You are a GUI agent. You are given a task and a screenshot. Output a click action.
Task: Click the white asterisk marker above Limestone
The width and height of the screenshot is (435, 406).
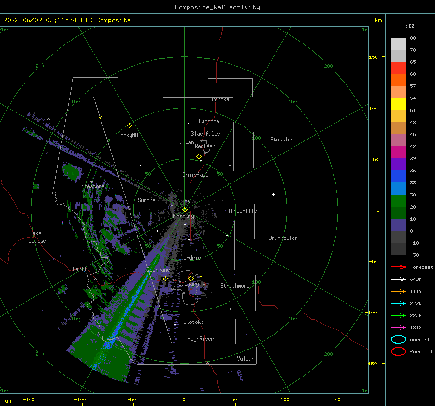click(91, 182)
